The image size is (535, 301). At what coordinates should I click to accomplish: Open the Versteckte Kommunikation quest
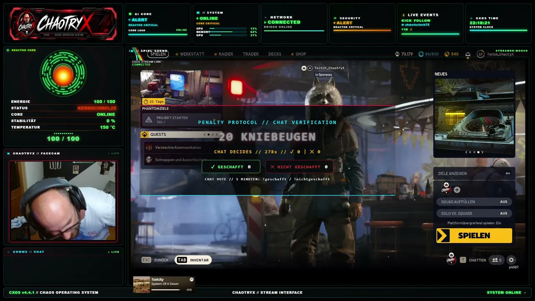181,147
